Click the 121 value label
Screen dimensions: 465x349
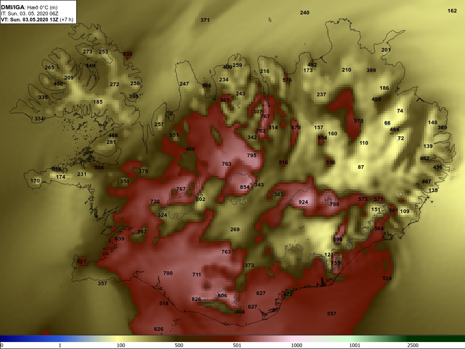pos(329,255)
